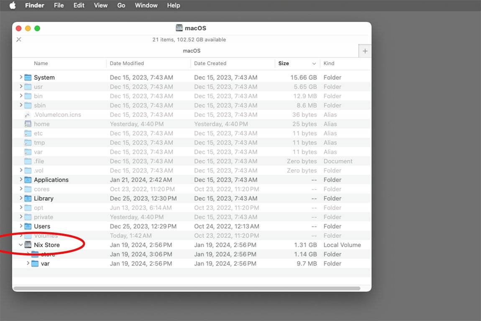Expand the Users folder chevron
481x321 pixels.
pos(21,227)
